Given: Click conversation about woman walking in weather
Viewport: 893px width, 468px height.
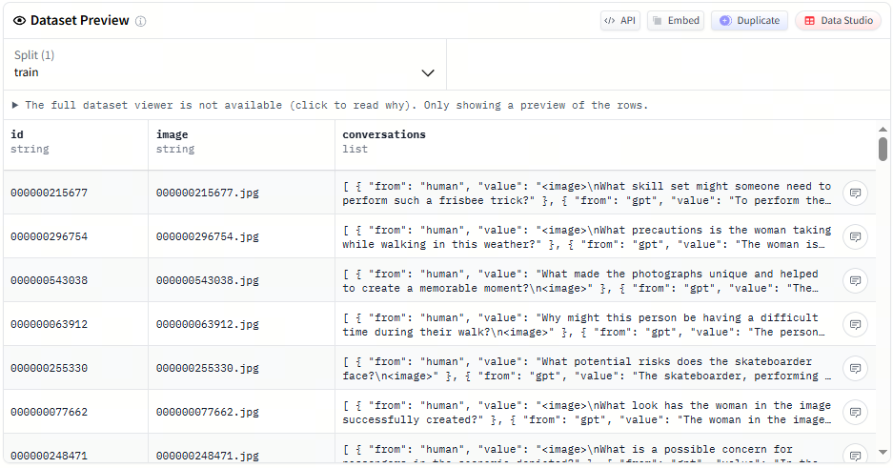Looking at the screenshot, I should tap(587, 237).
